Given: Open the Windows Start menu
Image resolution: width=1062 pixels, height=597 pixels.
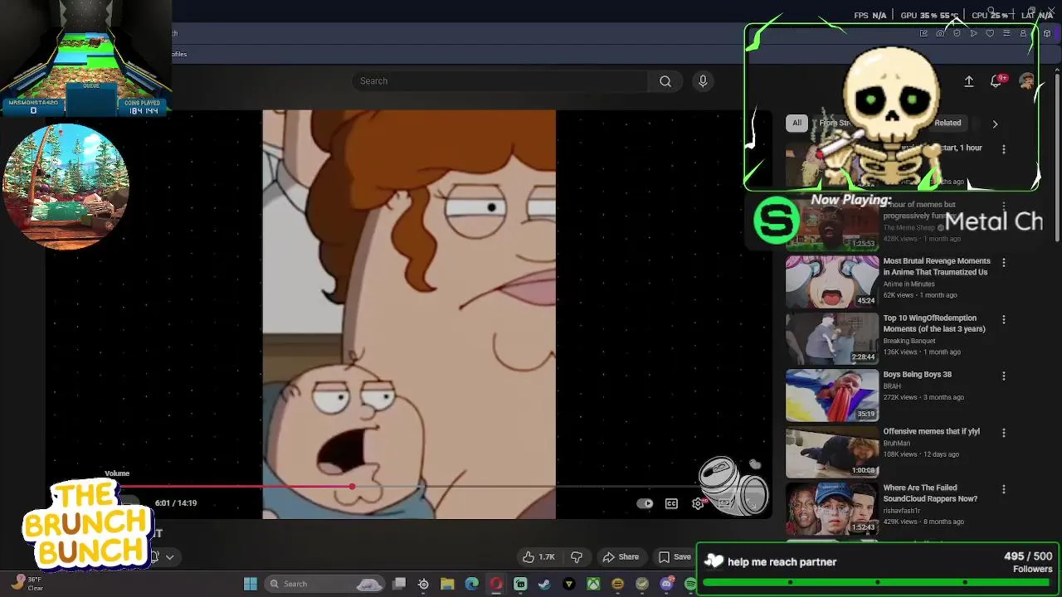Looking at the screenshot, I should 251,584.
